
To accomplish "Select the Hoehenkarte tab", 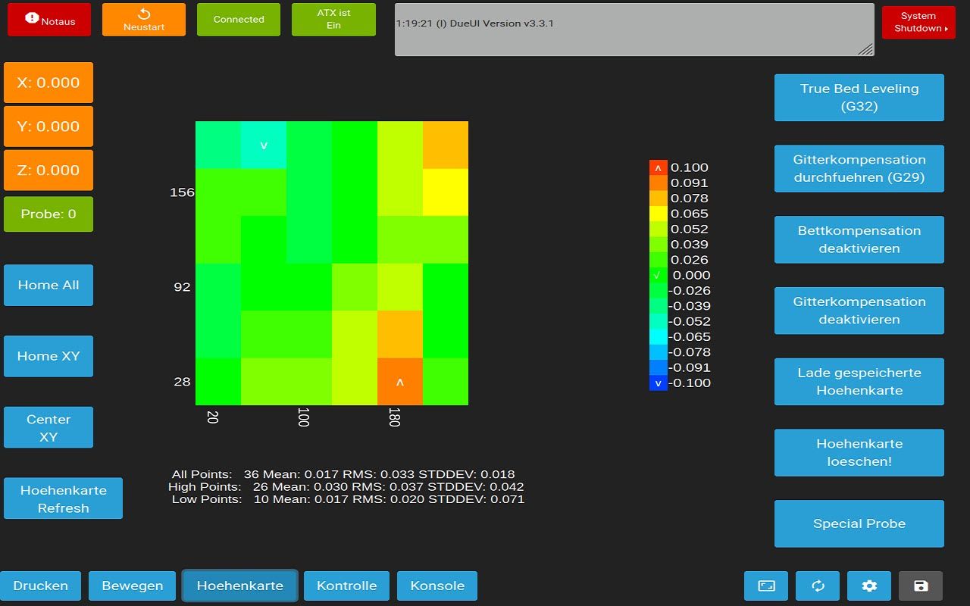I will tap(239, 586).
